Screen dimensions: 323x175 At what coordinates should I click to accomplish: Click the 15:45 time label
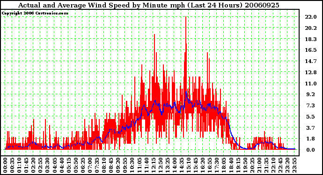[195, 165]
